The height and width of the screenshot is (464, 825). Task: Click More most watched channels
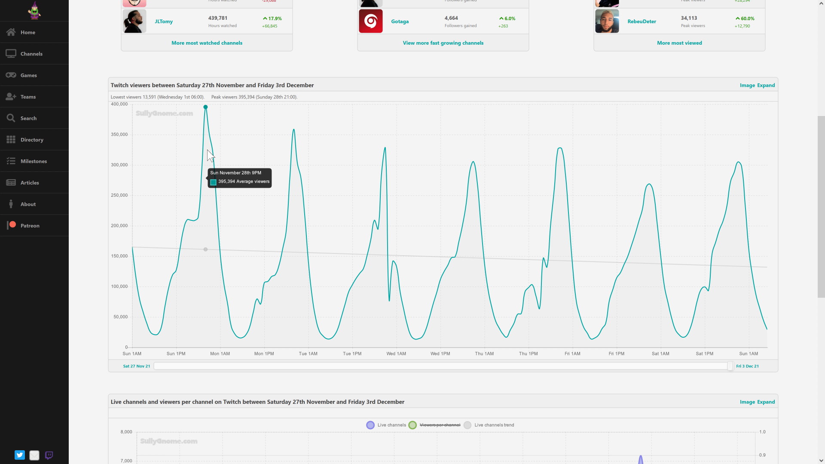[x=207, y=43]
